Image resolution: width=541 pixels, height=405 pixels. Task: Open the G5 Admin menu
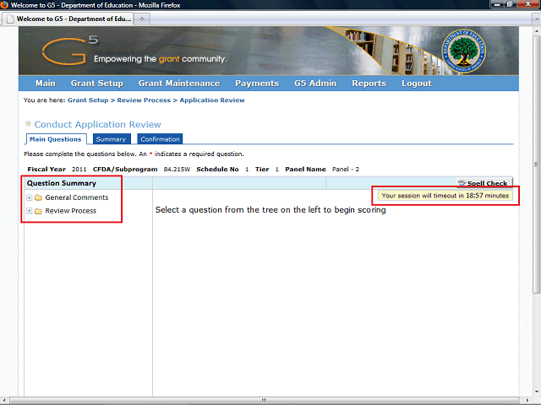click(315, 84)
